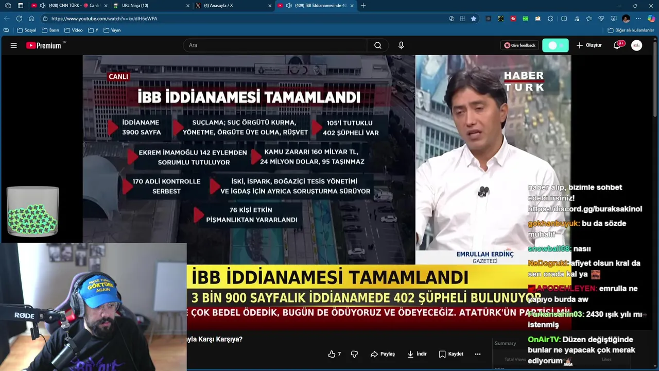This screenshot has width=659, height=371.
Task: Download the video with İndir
Action: [x=417, y=354]
